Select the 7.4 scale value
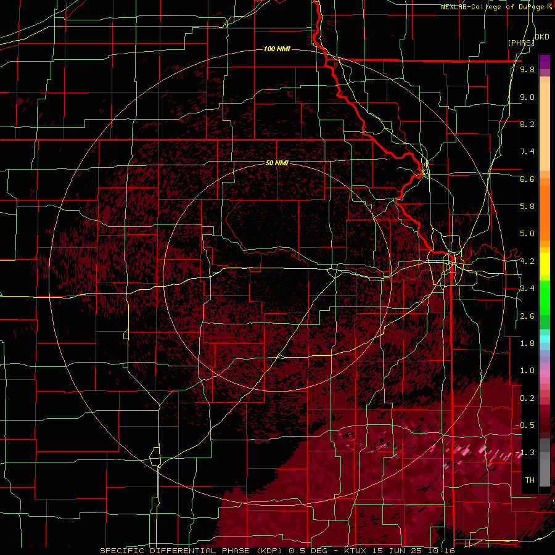The height and width of the screenshot is (555, 555). (527, 152)
